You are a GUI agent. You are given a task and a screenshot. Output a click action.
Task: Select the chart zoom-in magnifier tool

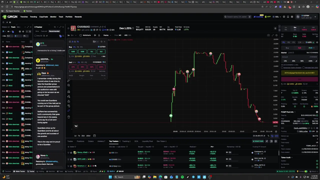[69, 85]
